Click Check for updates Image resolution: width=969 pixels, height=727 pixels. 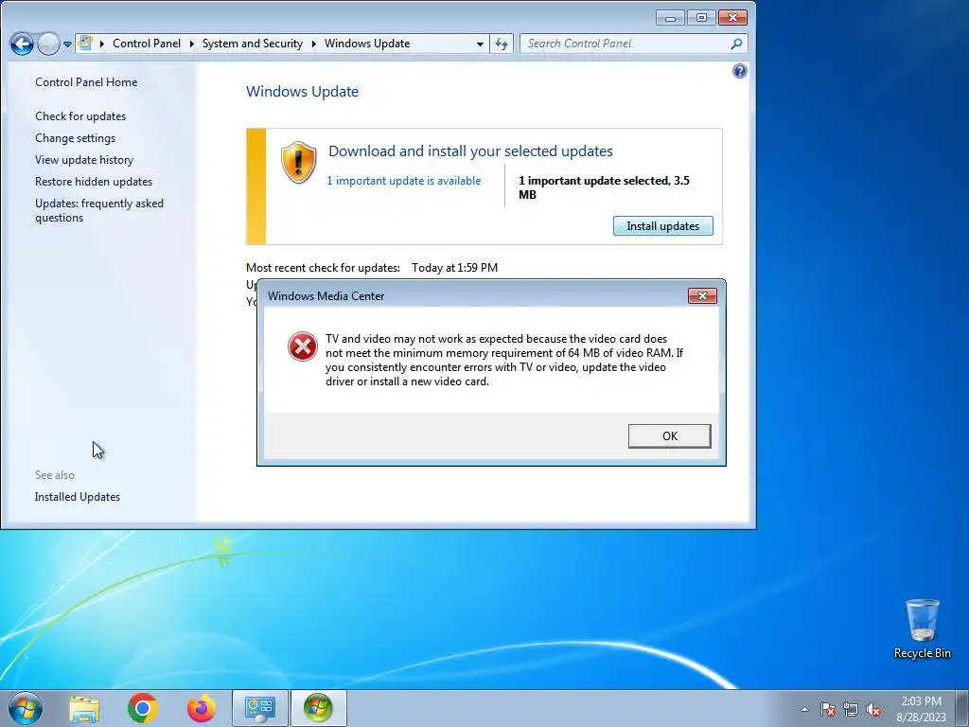click(x=80, y=116)
